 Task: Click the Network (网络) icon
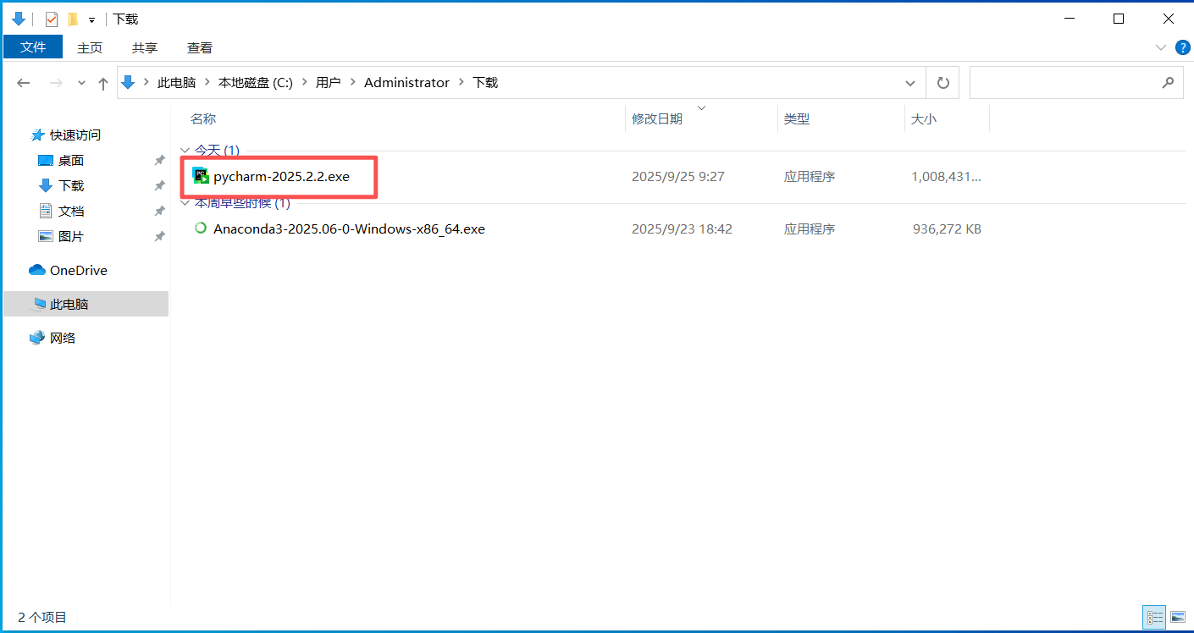pyautogui.click(x=37, y=339)
